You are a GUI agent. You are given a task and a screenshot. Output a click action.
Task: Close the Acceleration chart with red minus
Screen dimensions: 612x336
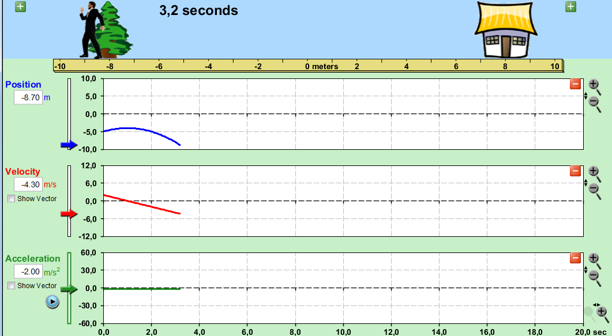click(575, 258)
